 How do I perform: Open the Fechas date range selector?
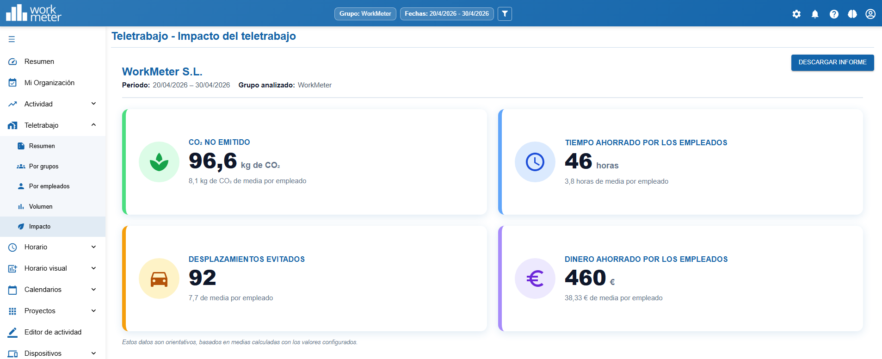(x=447, y=14)
